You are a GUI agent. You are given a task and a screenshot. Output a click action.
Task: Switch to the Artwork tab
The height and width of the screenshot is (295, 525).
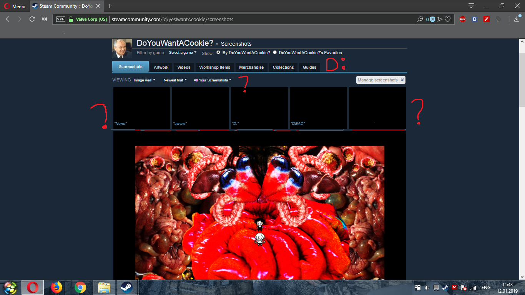coord(161,67)
